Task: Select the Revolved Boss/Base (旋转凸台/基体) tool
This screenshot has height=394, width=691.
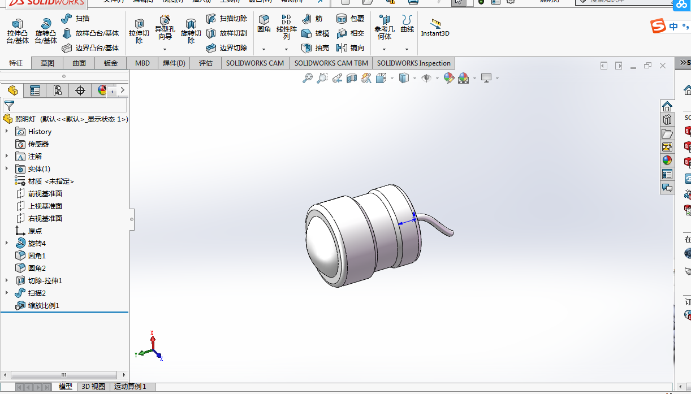Action: (x=46, y=31)
